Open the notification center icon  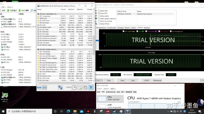[200, 111]
